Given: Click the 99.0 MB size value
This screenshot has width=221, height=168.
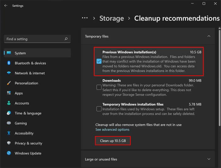Looking at the screenshot, I should pyautogui.click(x=195, y=81).
